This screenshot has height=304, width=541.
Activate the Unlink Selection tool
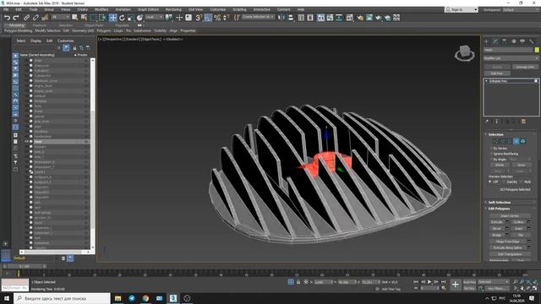[36, 18]
